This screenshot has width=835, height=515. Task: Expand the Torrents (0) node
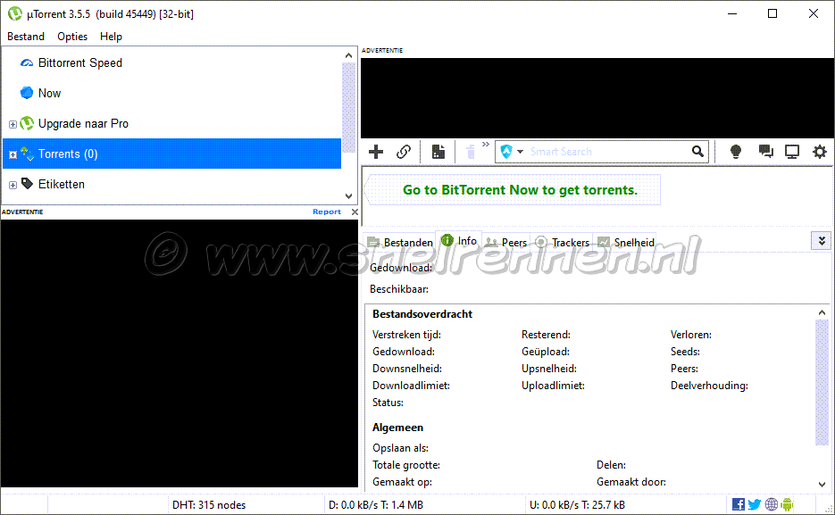click(13, 154)
